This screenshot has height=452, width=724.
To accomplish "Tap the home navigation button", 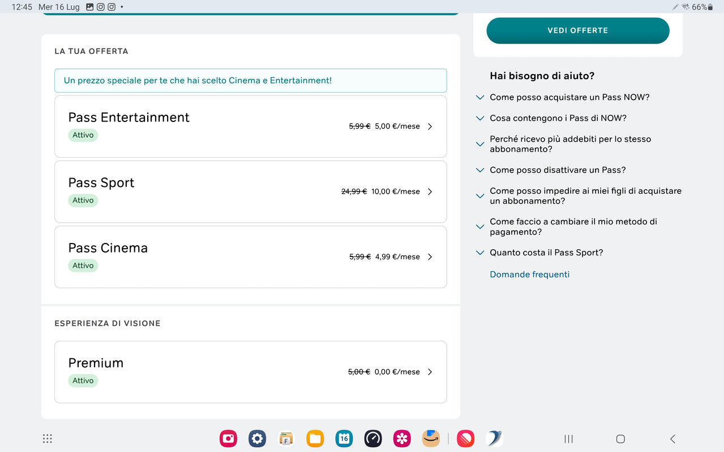I will pos(620,439).
